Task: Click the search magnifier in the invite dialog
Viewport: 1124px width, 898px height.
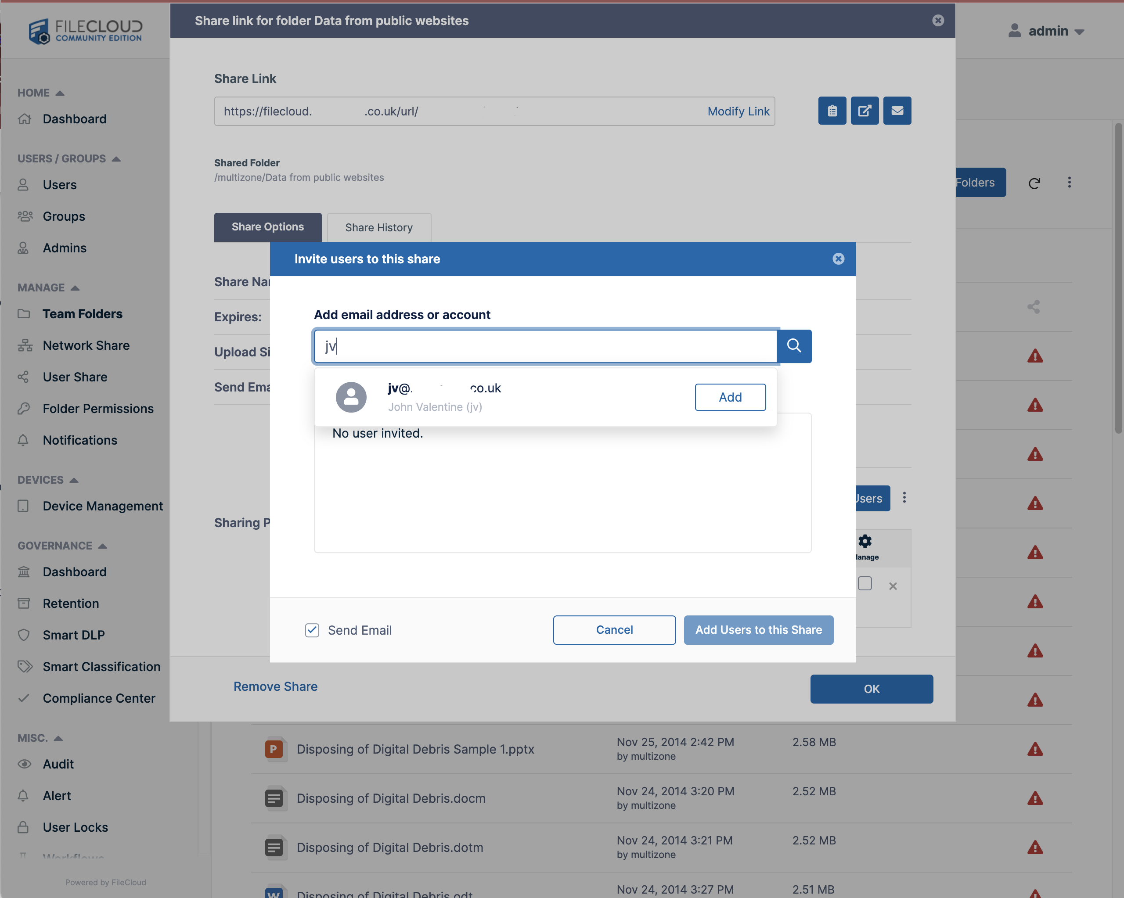Action: click(x=794, y=346)
